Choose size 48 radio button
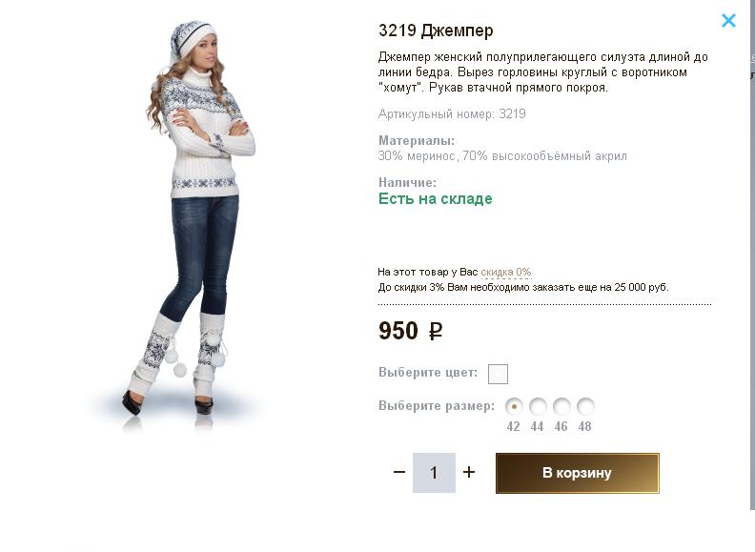Screen dimensions: 755x552 tap(585, 406)
